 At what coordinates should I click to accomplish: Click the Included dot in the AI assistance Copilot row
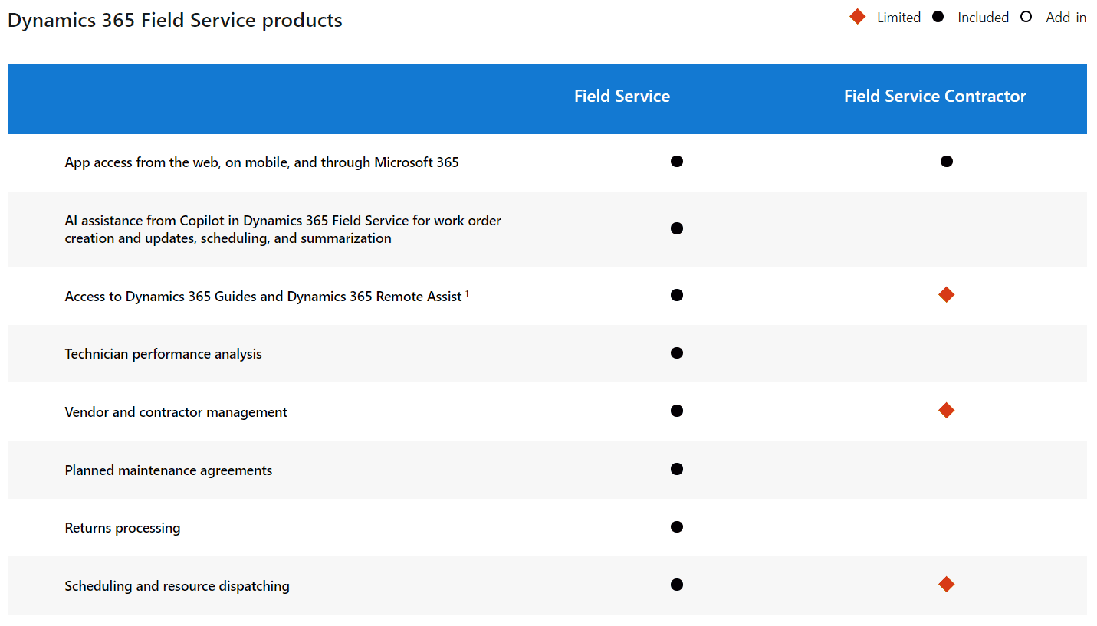[x=676, y=228]
